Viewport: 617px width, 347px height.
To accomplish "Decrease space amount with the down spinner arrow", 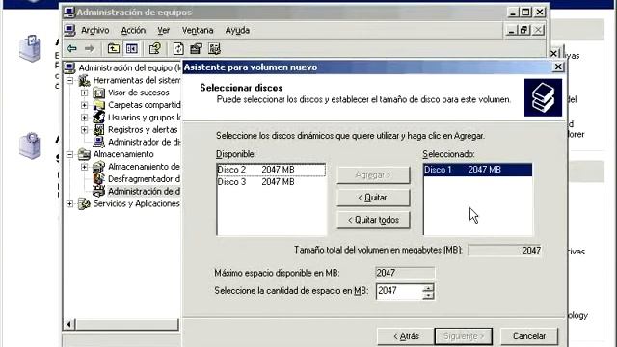I will coord(428,296).
